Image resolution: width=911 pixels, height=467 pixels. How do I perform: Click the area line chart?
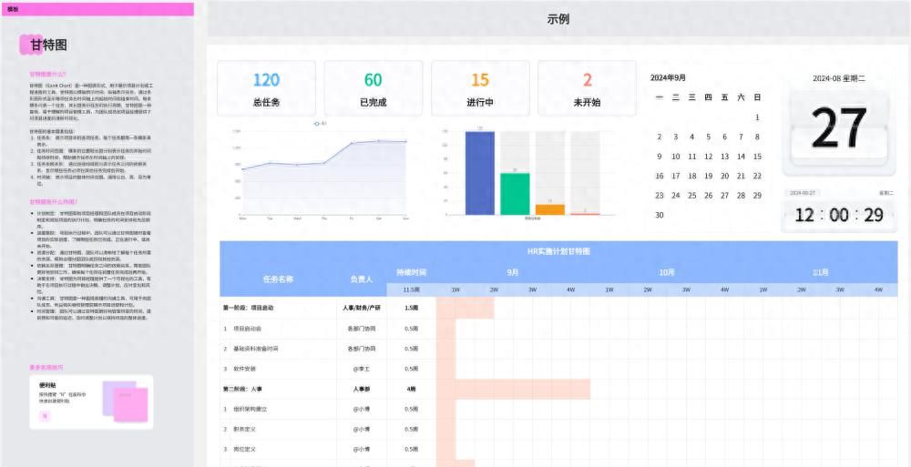click(x=324, y=173)
